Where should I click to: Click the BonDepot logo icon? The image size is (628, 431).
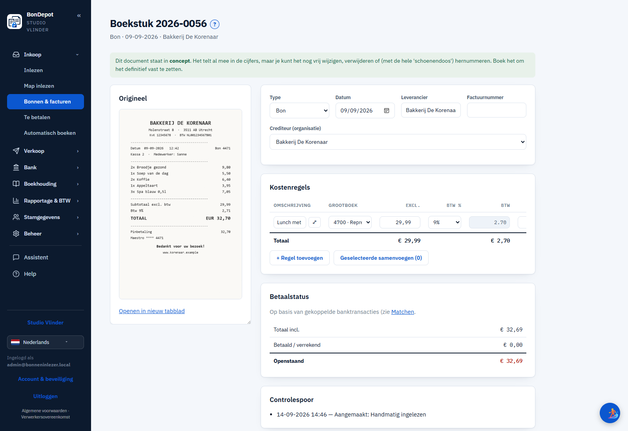pos(15,22)
